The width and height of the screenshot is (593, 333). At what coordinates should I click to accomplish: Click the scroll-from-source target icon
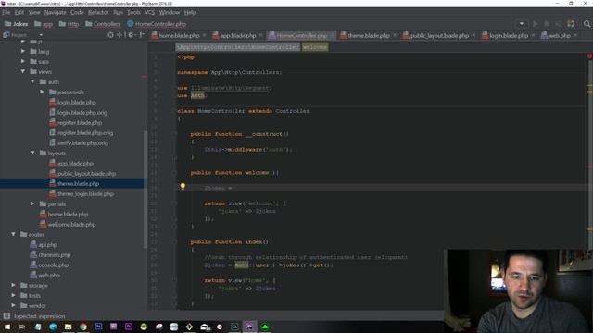110,35
